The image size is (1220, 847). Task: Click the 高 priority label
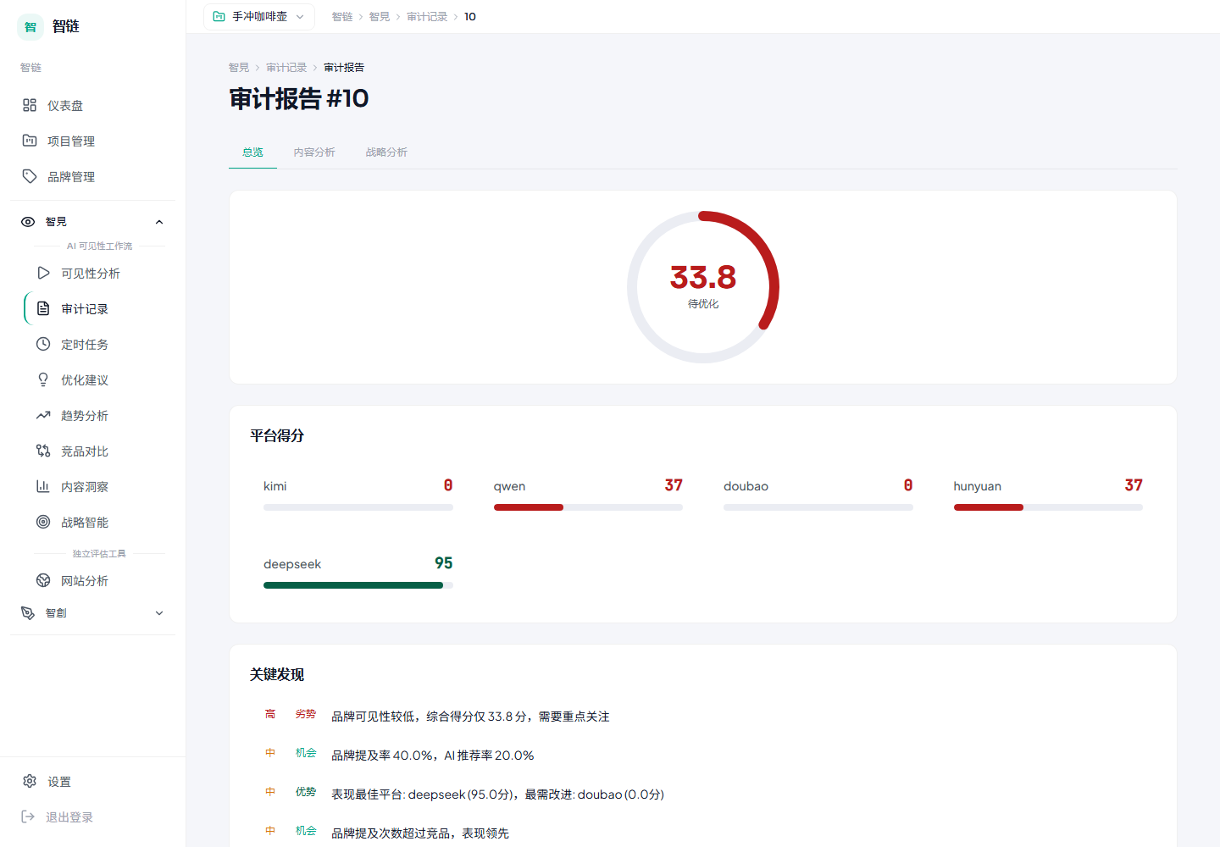270,714
